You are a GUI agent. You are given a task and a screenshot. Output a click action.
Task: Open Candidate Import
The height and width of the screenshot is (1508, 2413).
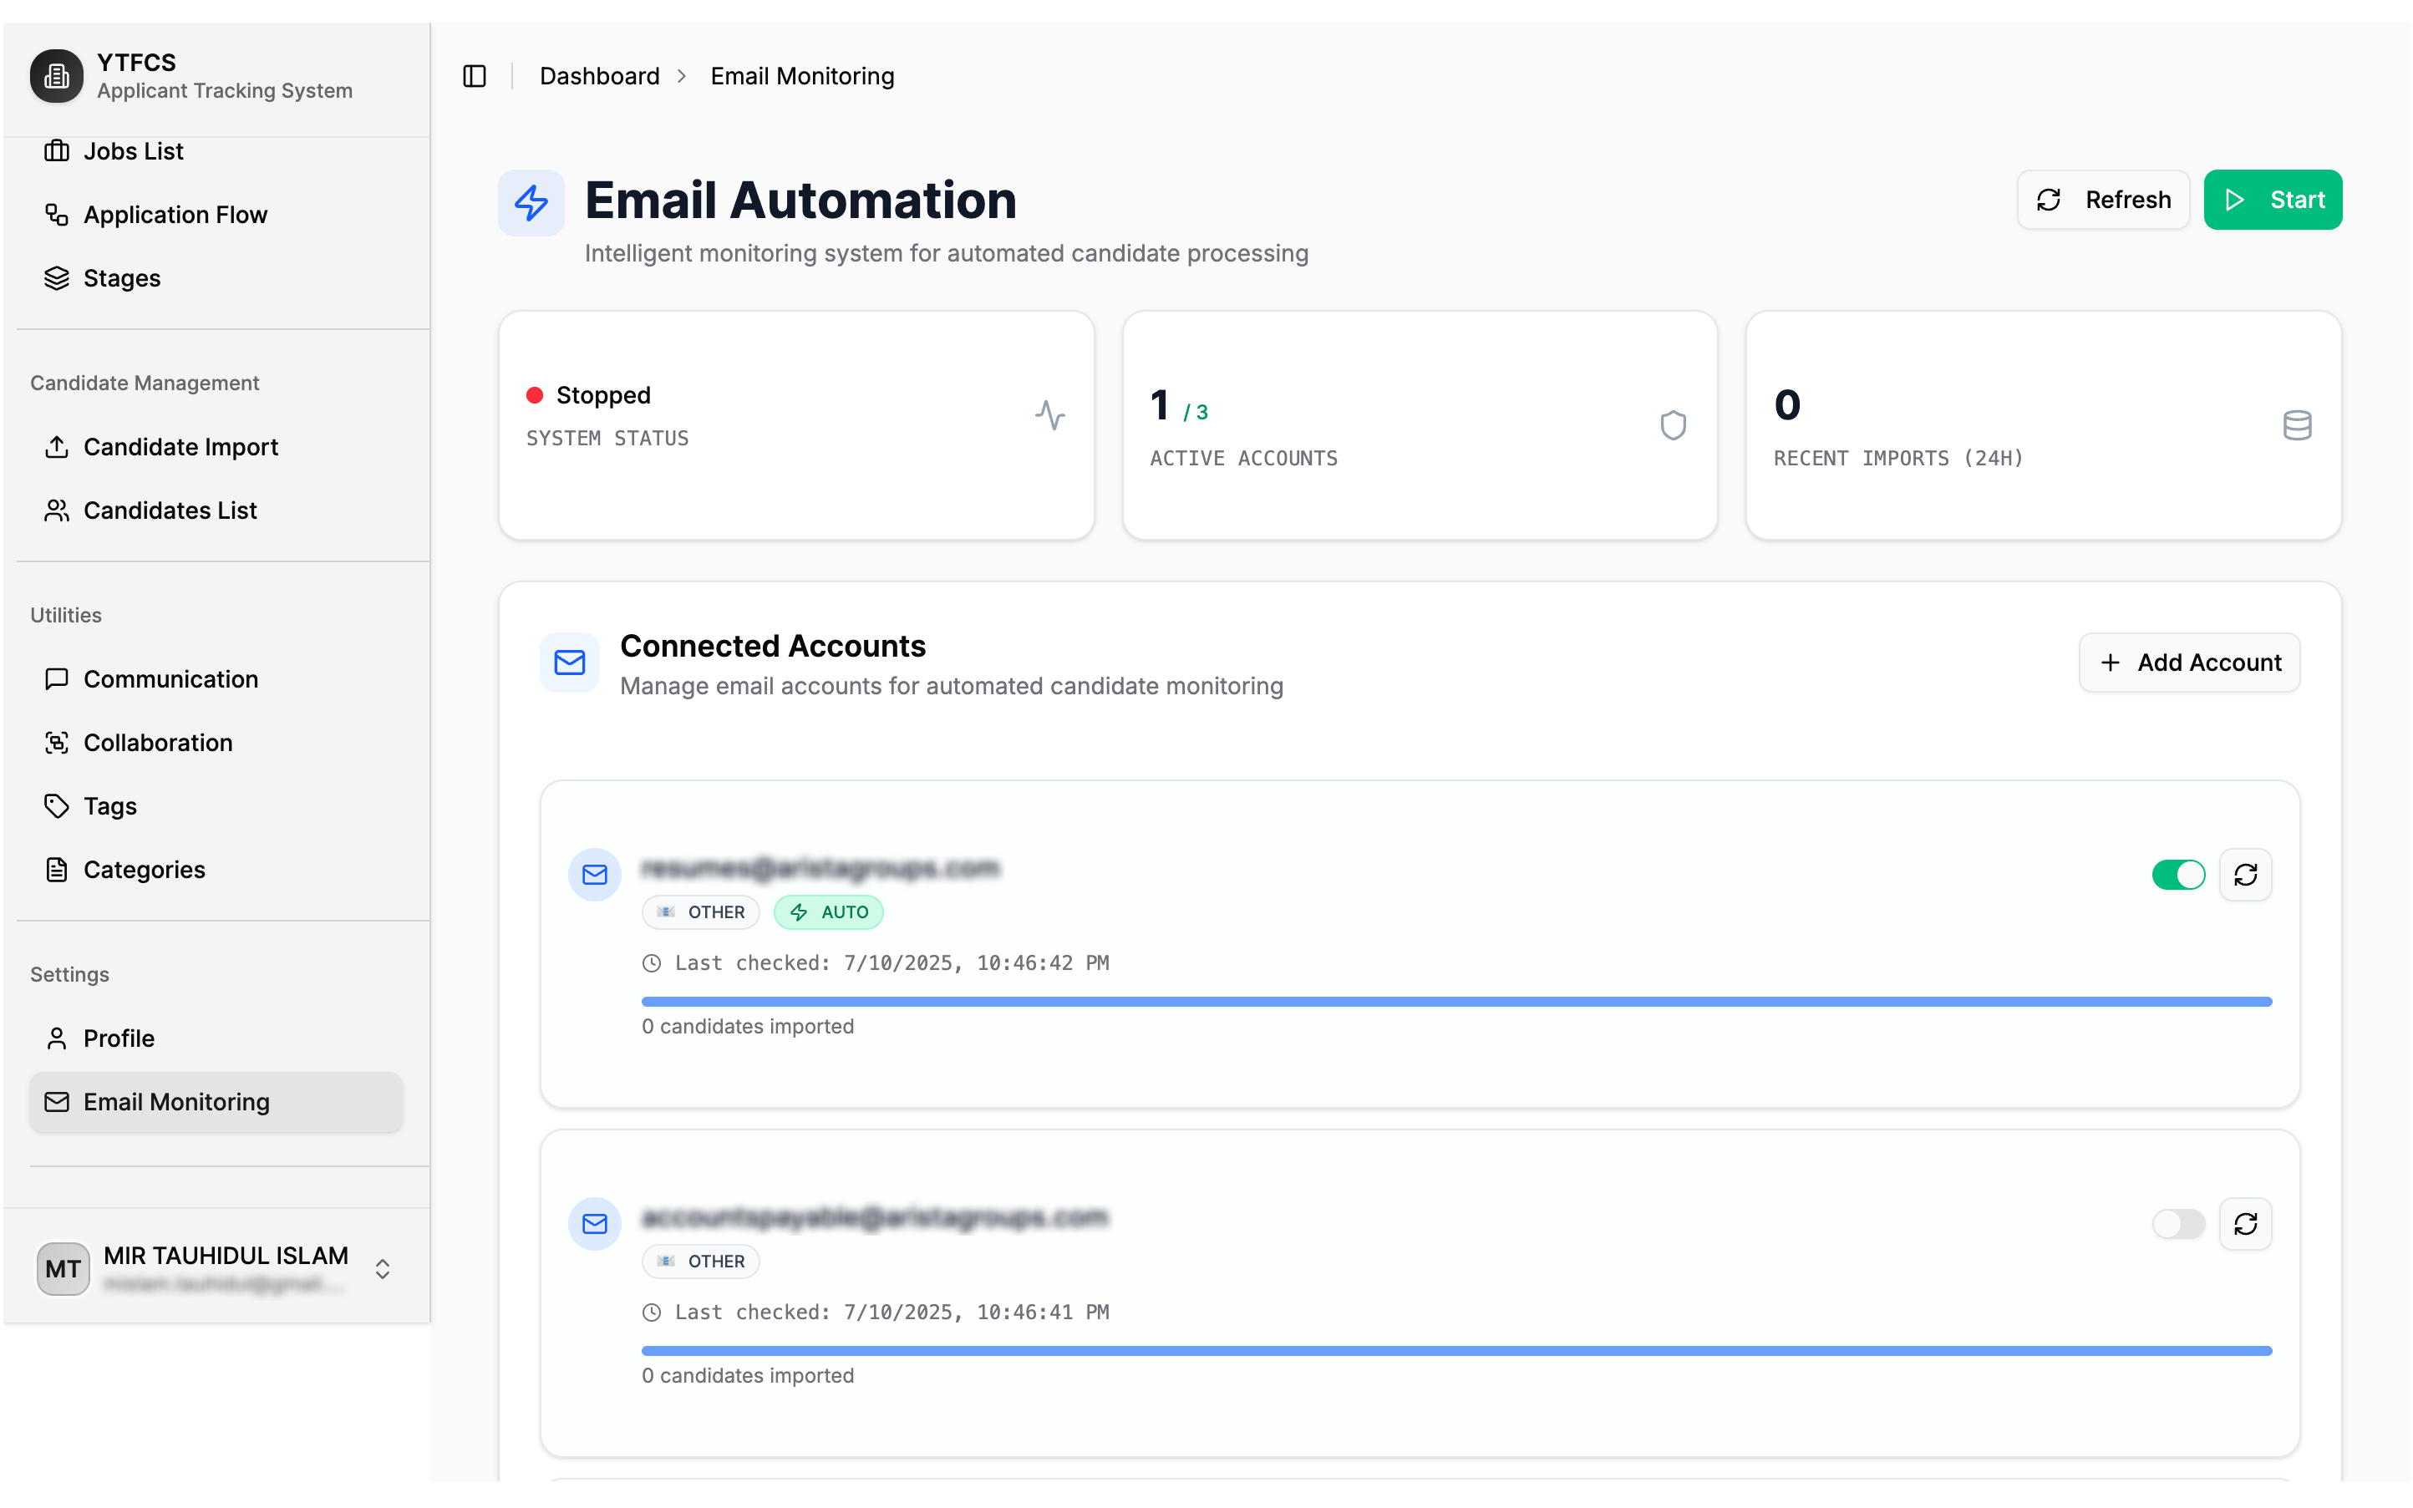coord(216,447)
